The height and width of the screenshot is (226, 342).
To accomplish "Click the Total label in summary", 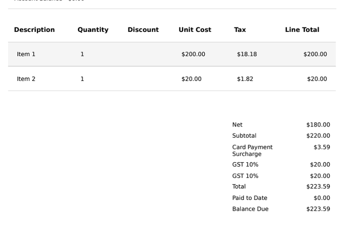I will click(239, 187).
